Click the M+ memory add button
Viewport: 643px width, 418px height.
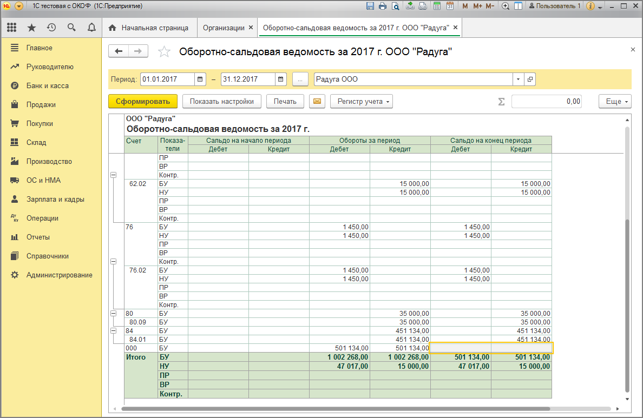477,6
